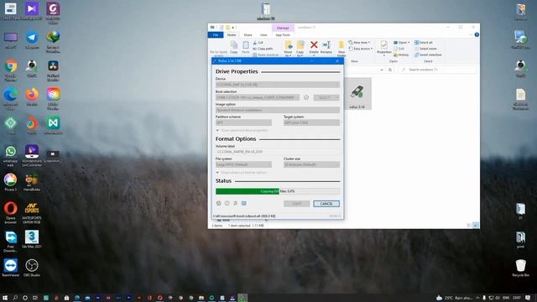Expand Show advanced drive properties
Screen dimensions: 537x302
pos(242,131)
